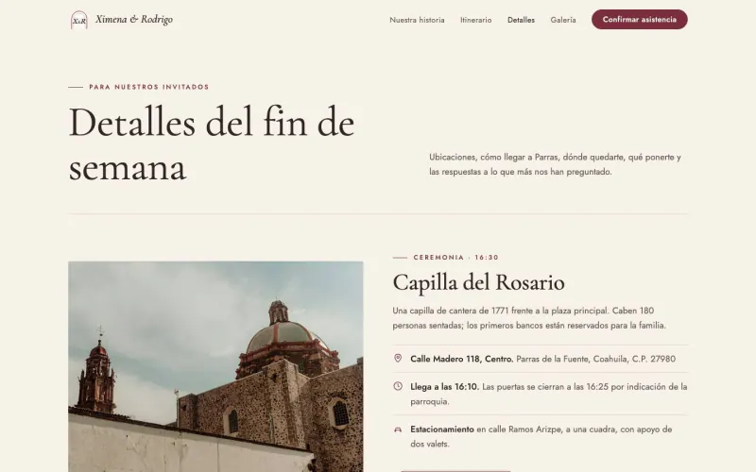
Task: Click the Una capilla de cantera de 1771 paragraph
Action: pyautogui.click(x=529, y=318)
